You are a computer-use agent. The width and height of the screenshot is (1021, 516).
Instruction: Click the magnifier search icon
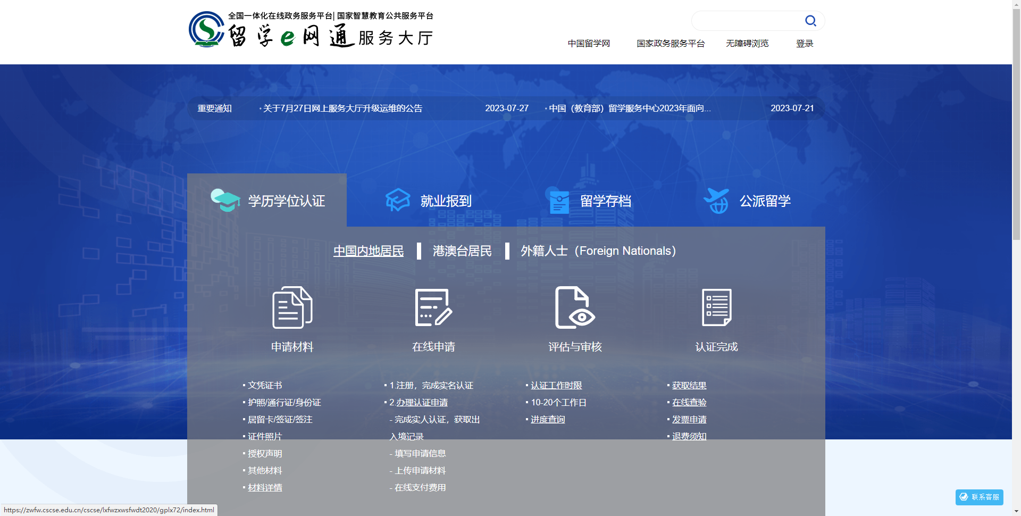point(810,21)
